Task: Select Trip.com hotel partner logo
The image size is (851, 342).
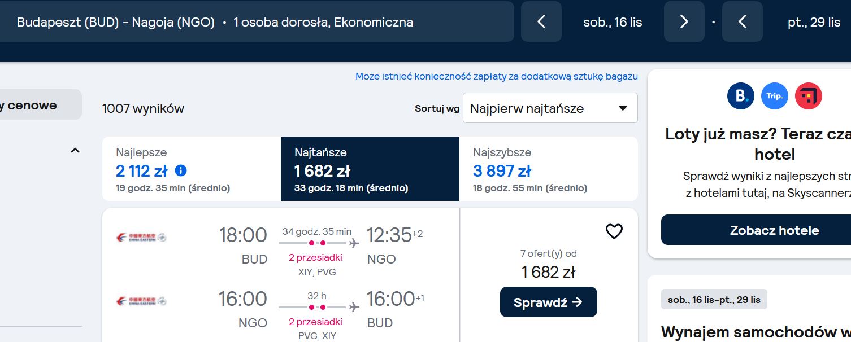Action: pyautogui.click(x=775, y=96)
